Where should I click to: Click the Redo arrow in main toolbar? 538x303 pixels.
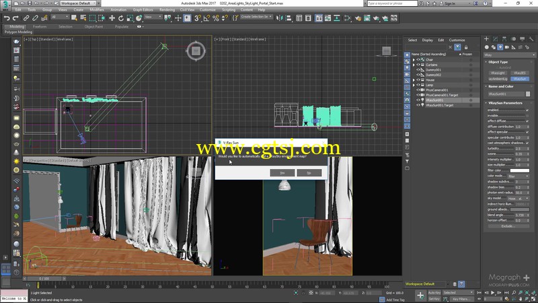tap(15, 18)
